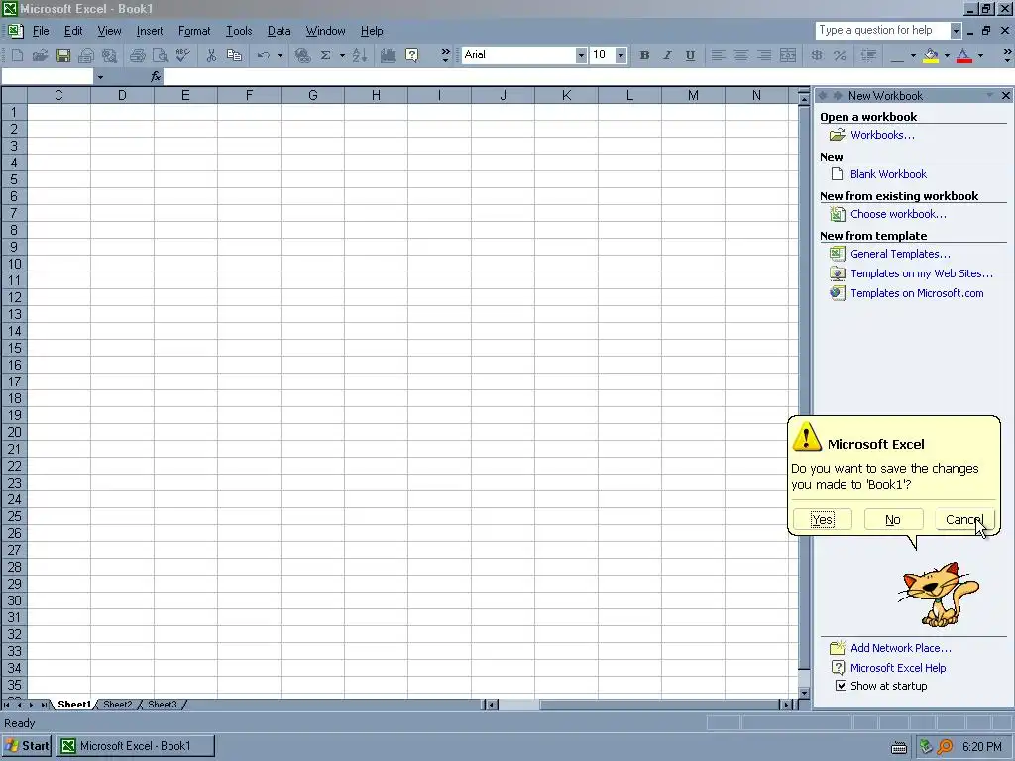Viewport: 1015px width, 761px height.
Task: Click the New blank workbook toolbar icon
Action: point(18,55)
